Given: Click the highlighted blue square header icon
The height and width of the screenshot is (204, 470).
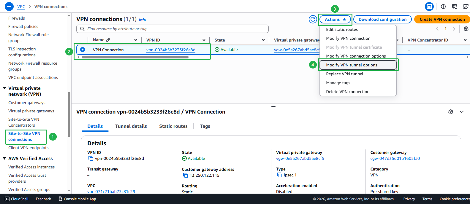Looking at the screenshot, I should coord(429,6).
